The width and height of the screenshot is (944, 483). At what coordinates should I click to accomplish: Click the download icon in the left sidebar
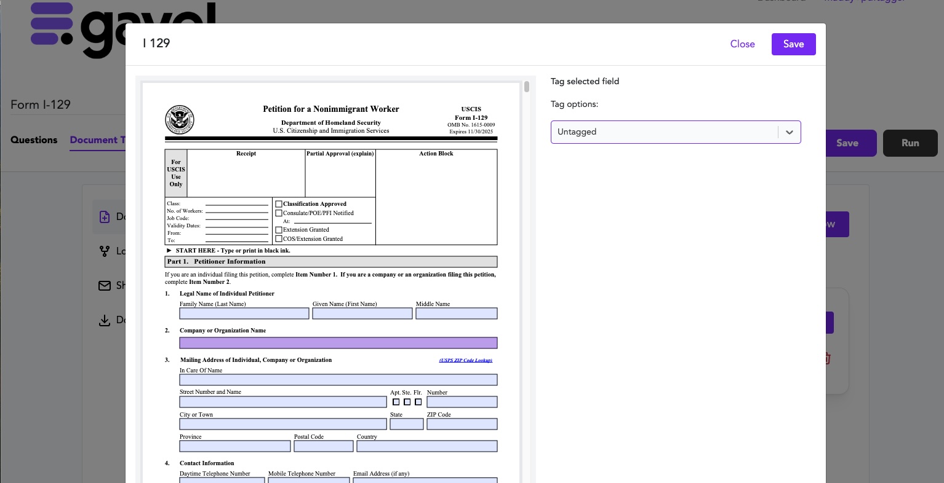[105, 320]
